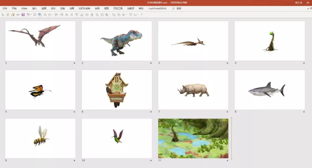Viewport: 312px width, 168px height.
Task: Click the Align Left icon in quick toolbar
Action: click(x=56, y=14)
